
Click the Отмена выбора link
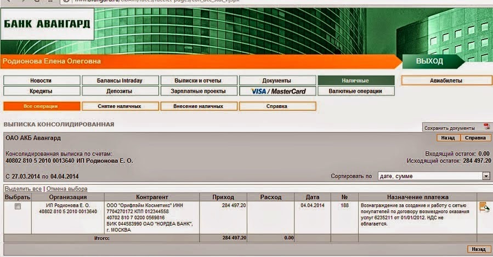(x=67, y=189)
